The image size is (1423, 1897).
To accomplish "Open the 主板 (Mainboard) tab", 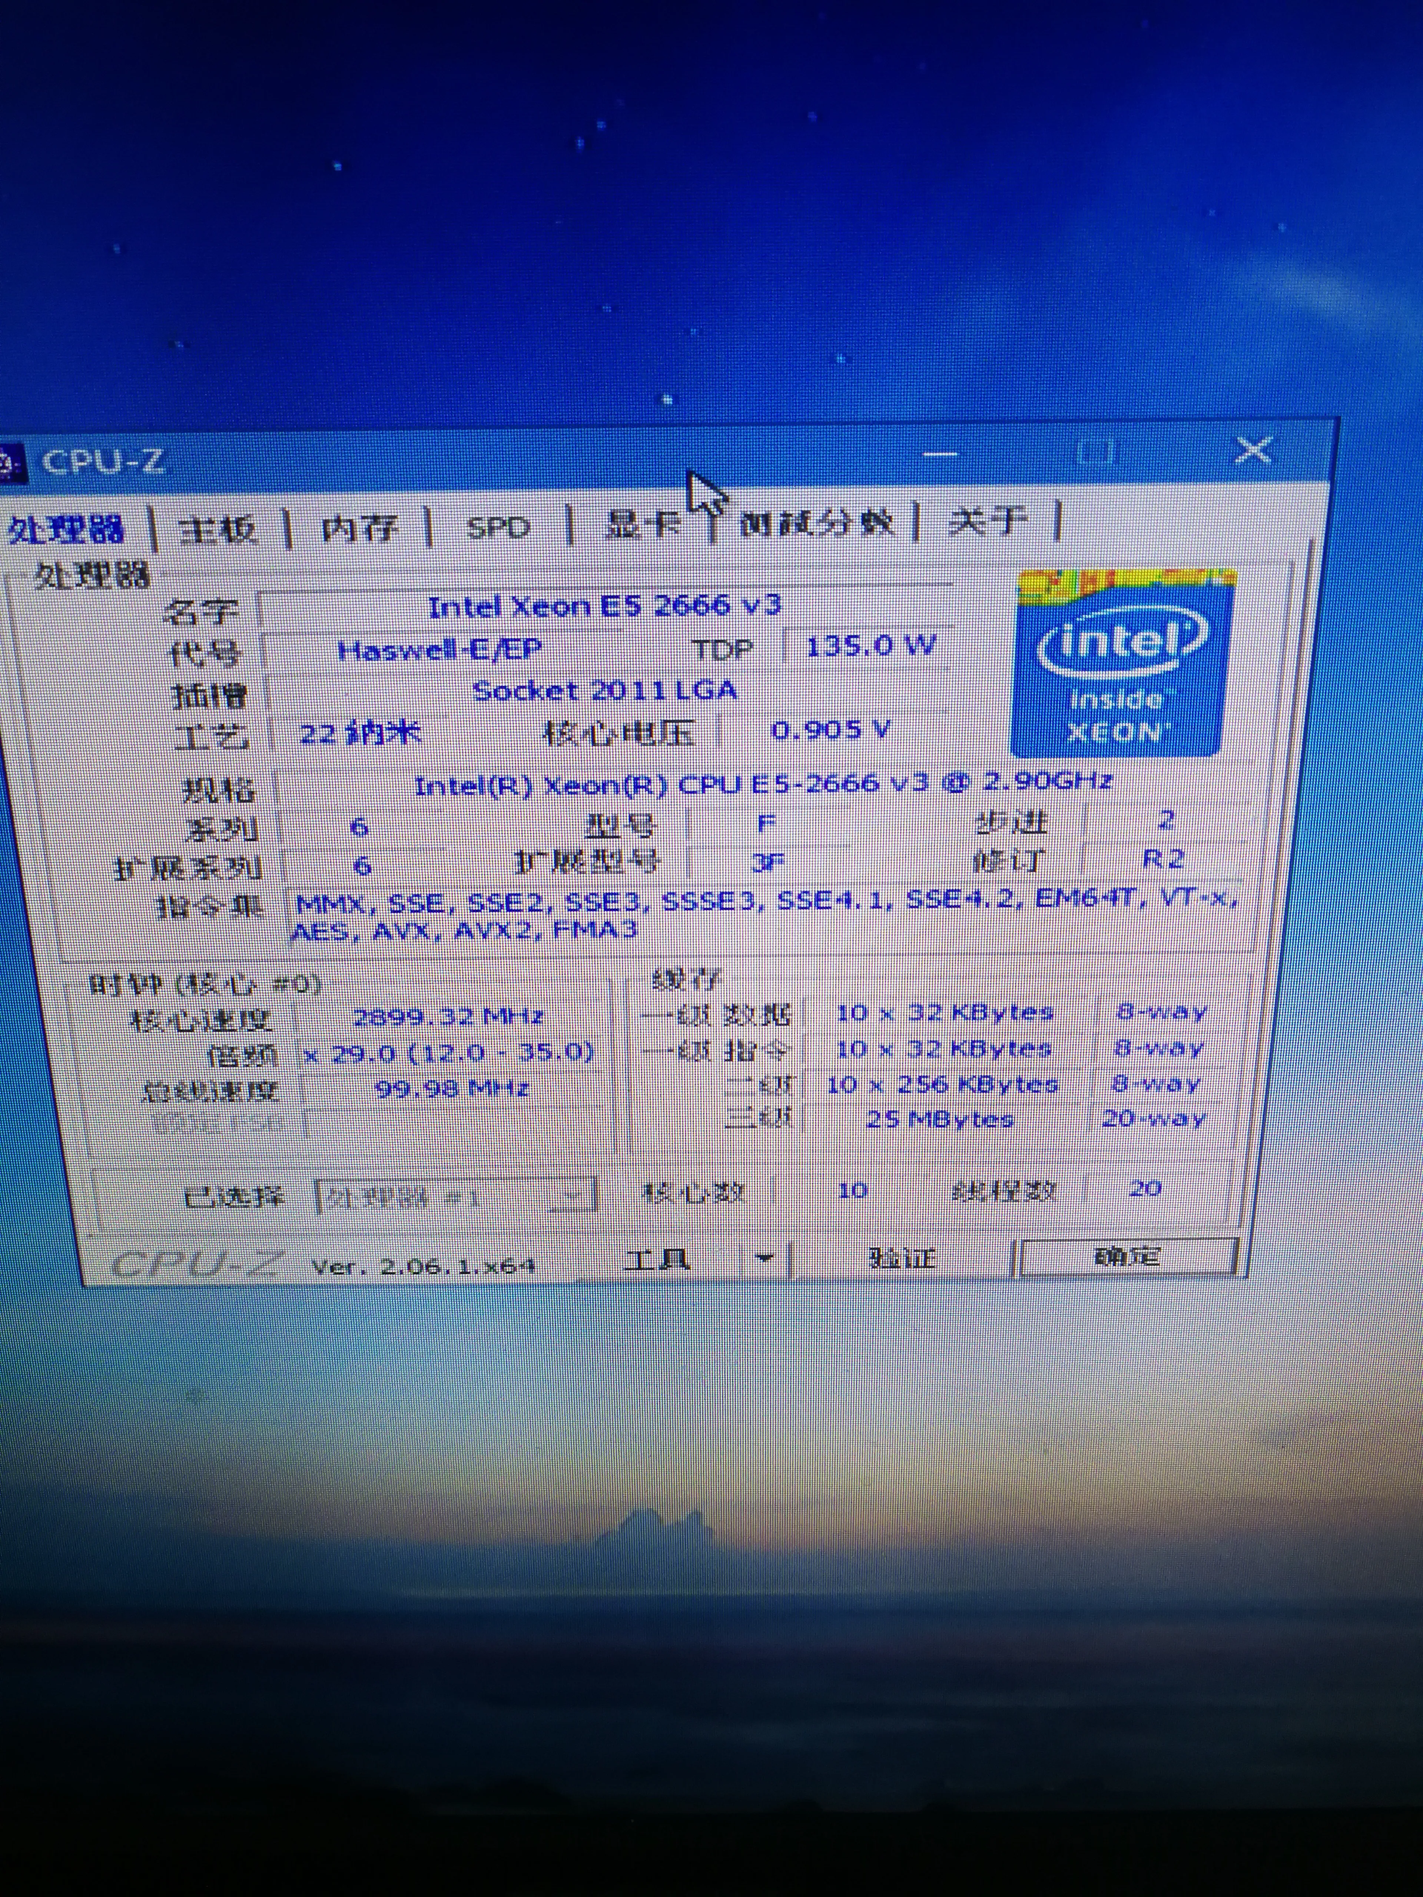I will click(218, 529).
